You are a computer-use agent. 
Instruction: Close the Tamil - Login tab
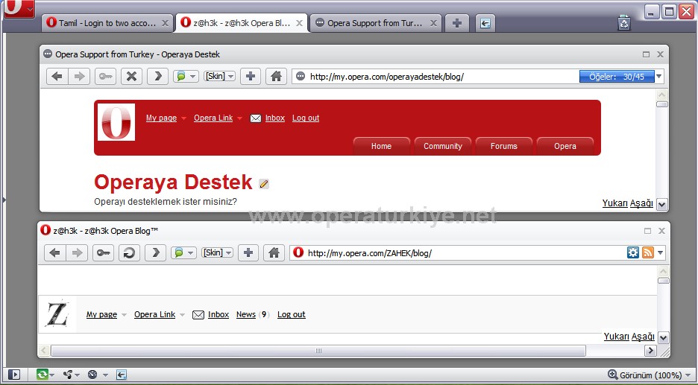[x=165, y=23]
